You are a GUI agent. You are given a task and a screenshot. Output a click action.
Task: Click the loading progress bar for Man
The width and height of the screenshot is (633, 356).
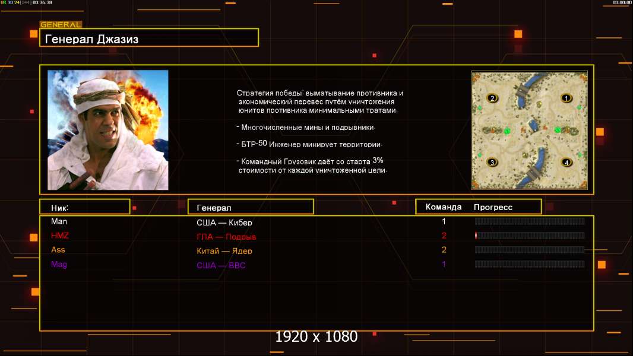[530, 221]
